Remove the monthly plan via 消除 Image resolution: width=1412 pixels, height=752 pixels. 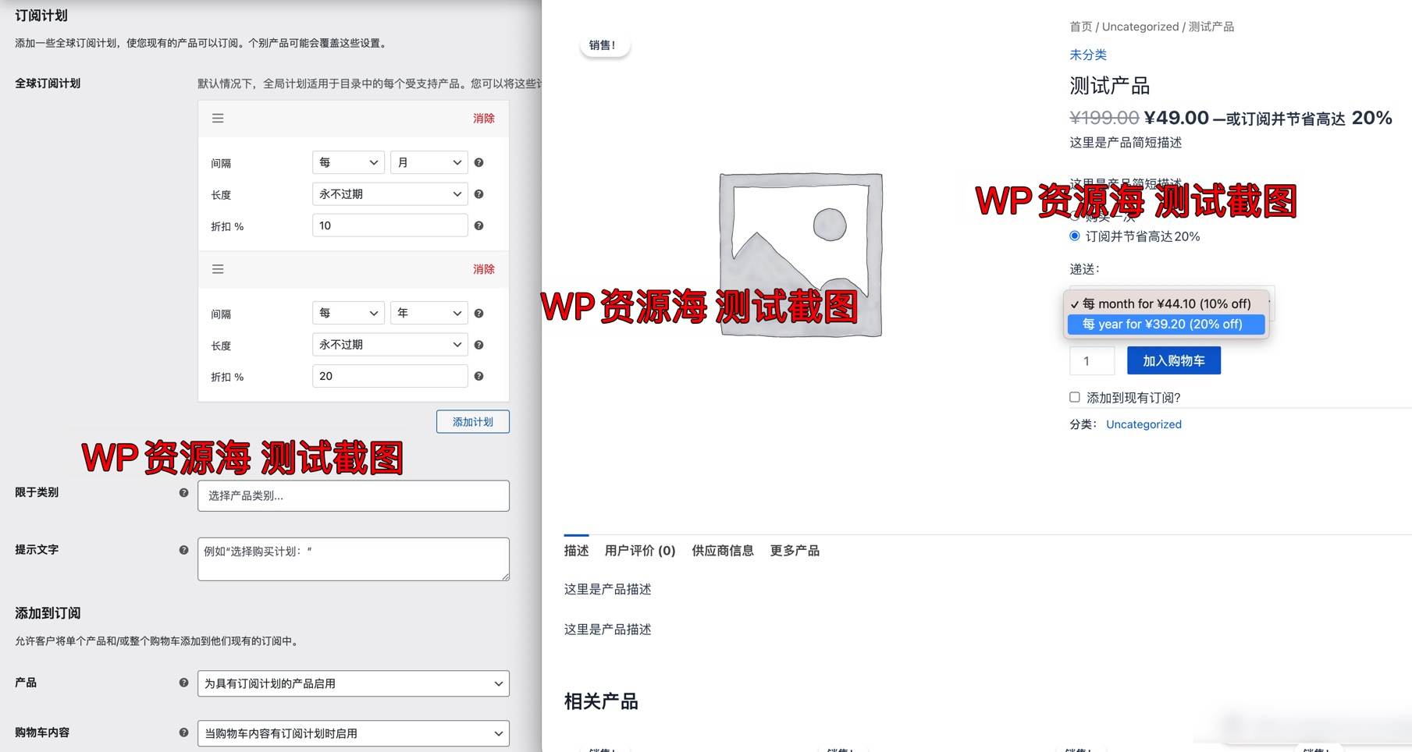484,119
